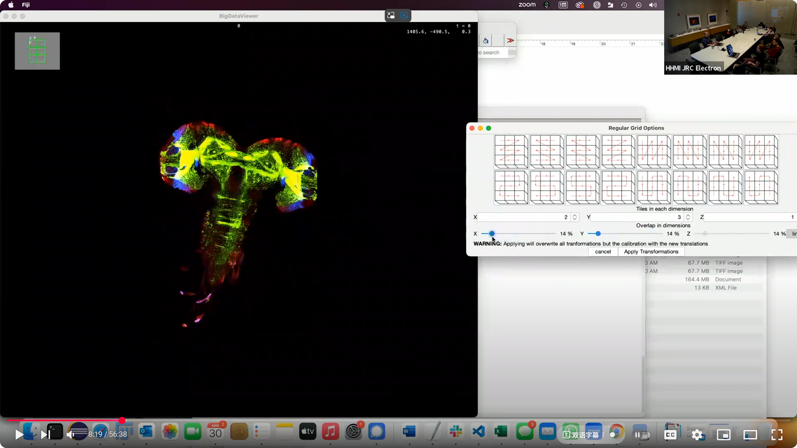Pick the fifth grid pattern in top row

[654, 152]
